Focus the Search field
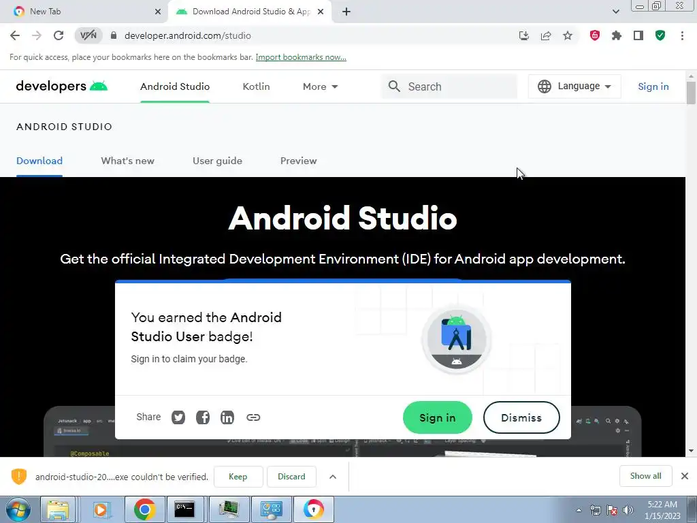Screen dimensions: 697x523 click(x=449, y=86)
